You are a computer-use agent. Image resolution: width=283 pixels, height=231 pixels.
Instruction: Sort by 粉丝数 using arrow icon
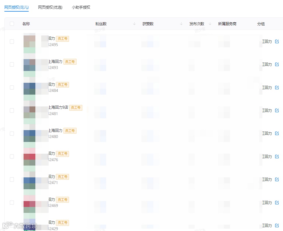(x=134, y=24)
